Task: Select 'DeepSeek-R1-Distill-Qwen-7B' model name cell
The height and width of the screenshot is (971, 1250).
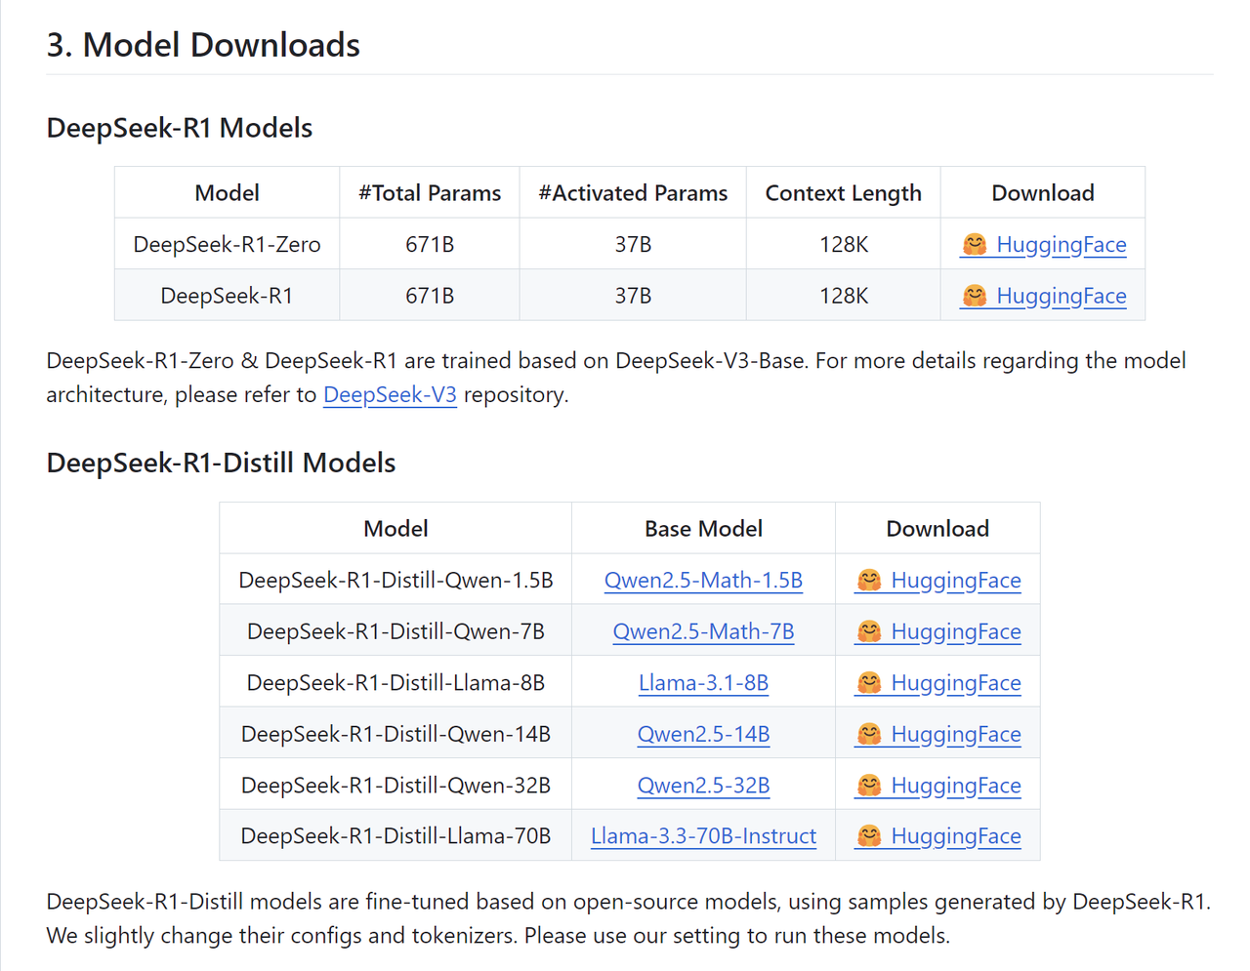Action: pos(396,631)
